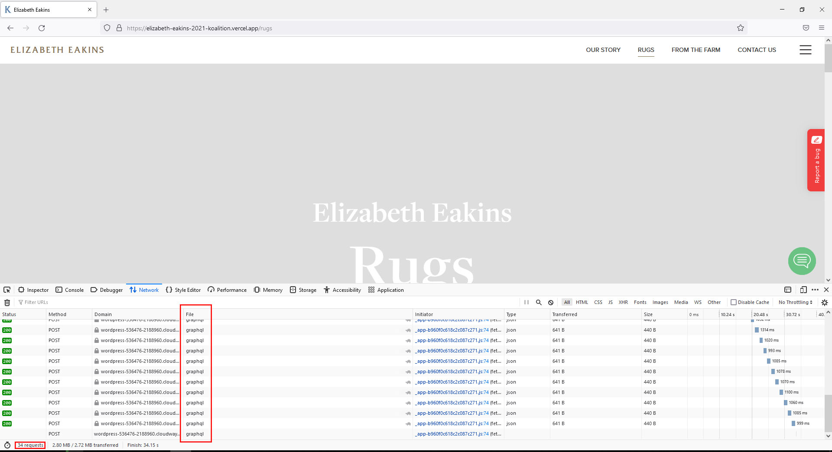The image size is (832, 452).
Task: Bookmark this page with the star icon
Action: click(x=741, y=28)
